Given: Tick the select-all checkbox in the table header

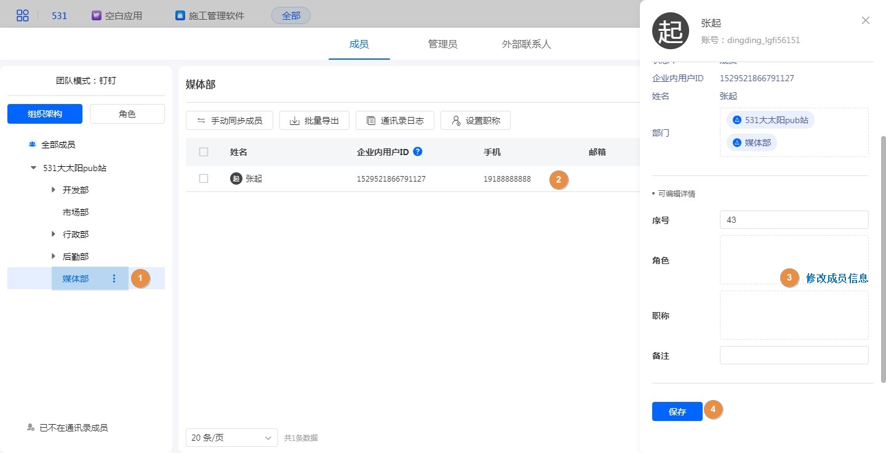Looking at the screenshot, I should click(204, 152).
